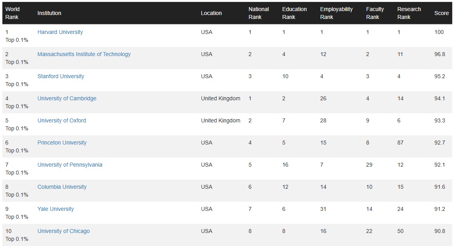Click the Education Rank column header
Screen dimensions: 453x246
pyautogui.click(x=294, y=13)
